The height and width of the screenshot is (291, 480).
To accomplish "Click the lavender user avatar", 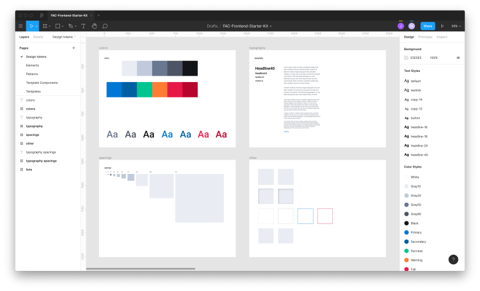I will [x=412, y=26].
